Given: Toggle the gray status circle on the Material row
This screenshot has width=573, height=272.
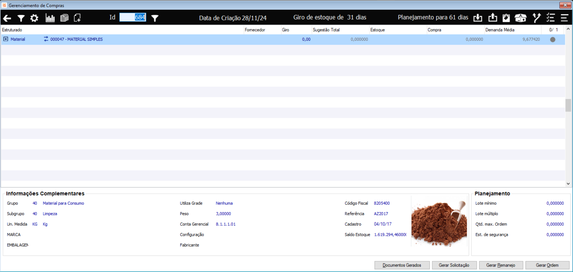Looking at the screenshot, I should click(553, 39).
